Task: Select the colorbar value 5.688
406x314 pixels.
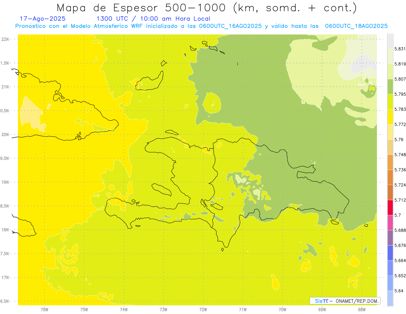Action: (x=400, y=230)
